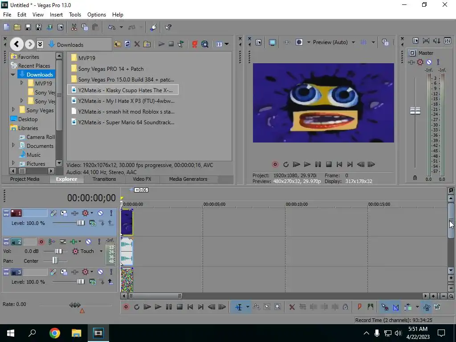
Task: Click the Delete red X in timeline toolbar
Action: click(x=292, y=307)
